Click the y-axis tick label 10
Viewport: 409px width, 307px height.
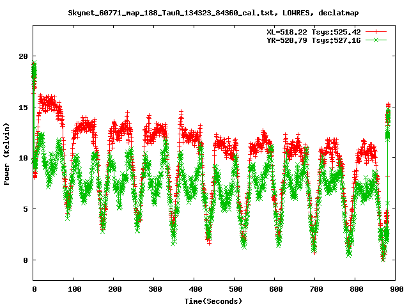coord(23,158)
